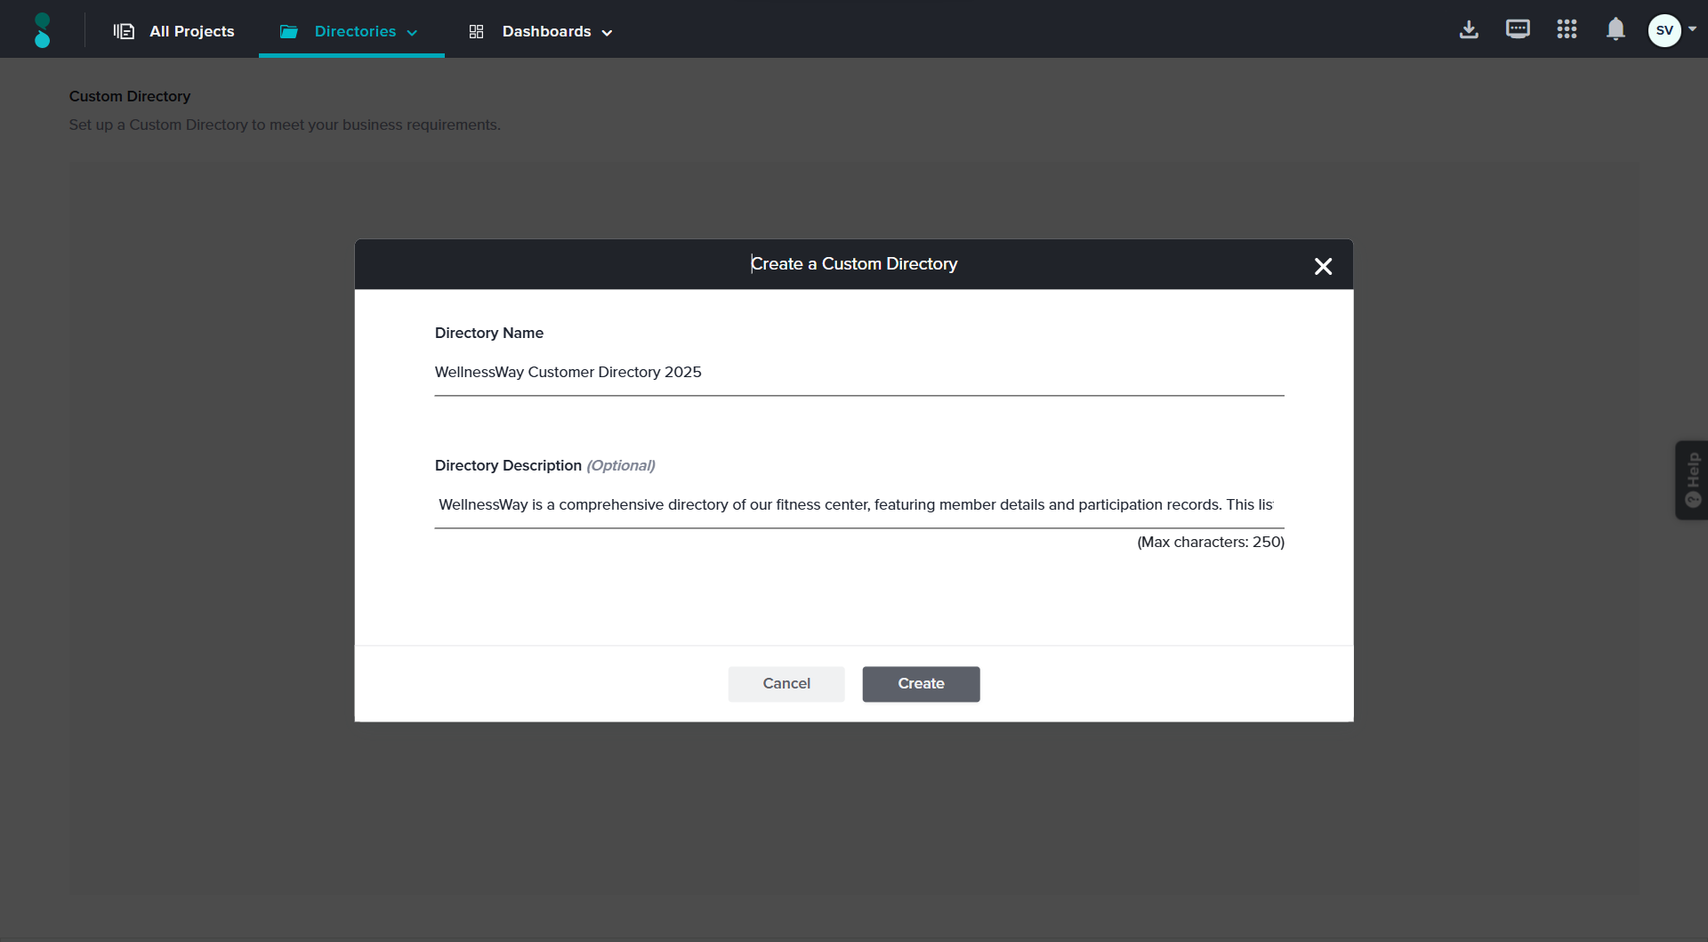Close the Create a Custom Directory dialog

click(x=1323, y=266)
